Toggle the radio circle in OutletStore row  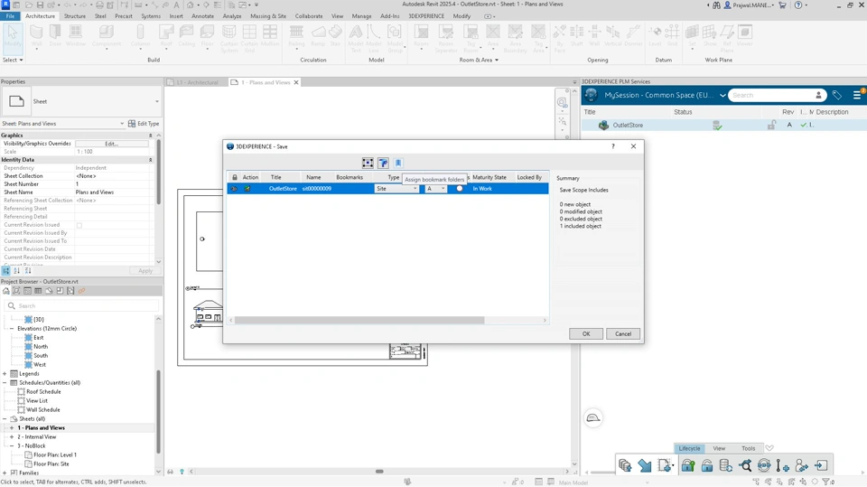[460, 189]
